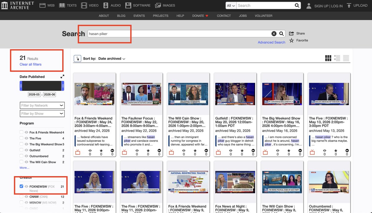372x213 pixels.
Task: Click the magnifier in the top search box
Action: [297, 6]
